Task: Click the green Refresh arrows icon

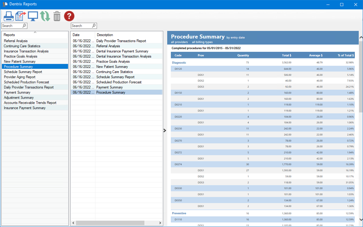Action: [x=45, y=16]
